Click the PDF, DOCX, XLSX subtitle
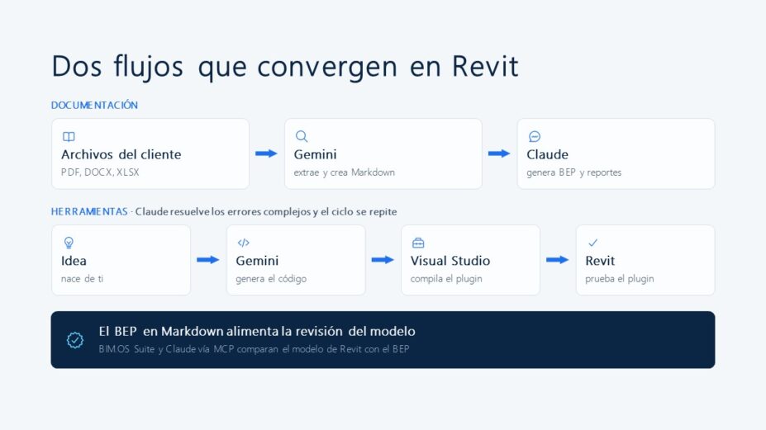The image size is (766, 430). pos(100,172)
